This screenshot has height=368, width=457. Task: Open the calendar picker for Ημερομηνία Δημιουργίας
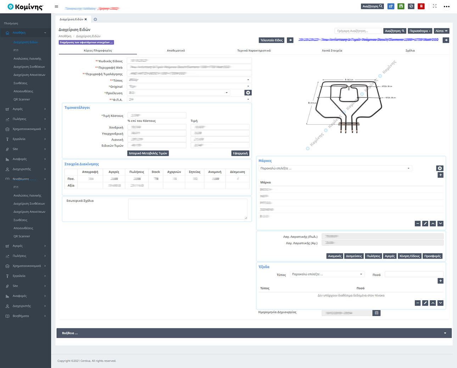tap(377, 313)
